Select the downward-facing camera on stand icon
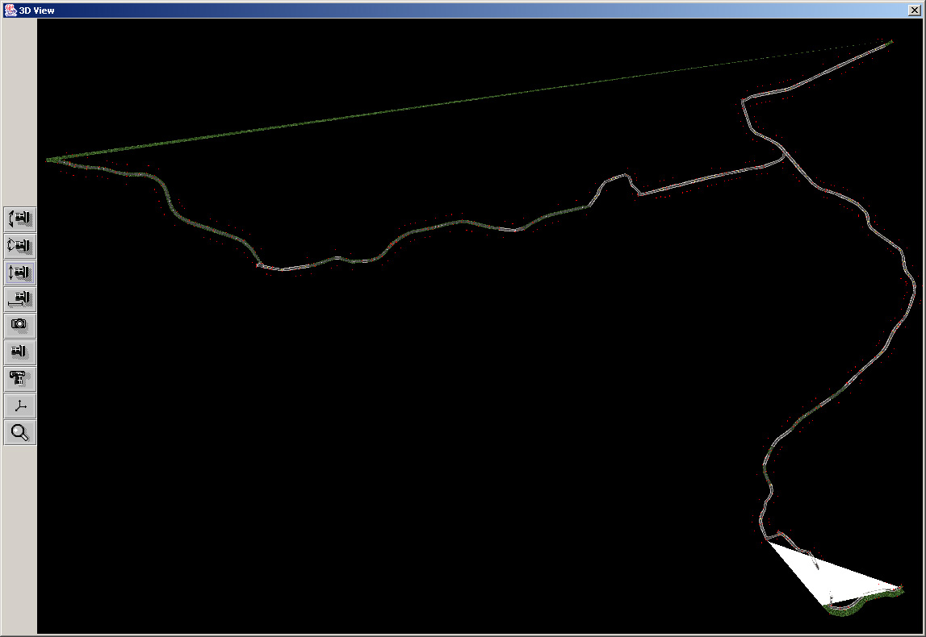 click(x=20, y=379)
